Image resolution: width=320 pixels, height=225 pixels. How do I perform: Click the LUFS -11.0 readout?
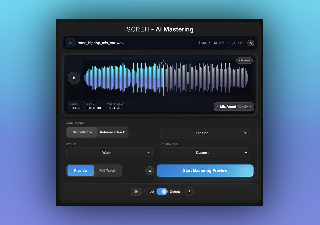click(75, 106)
